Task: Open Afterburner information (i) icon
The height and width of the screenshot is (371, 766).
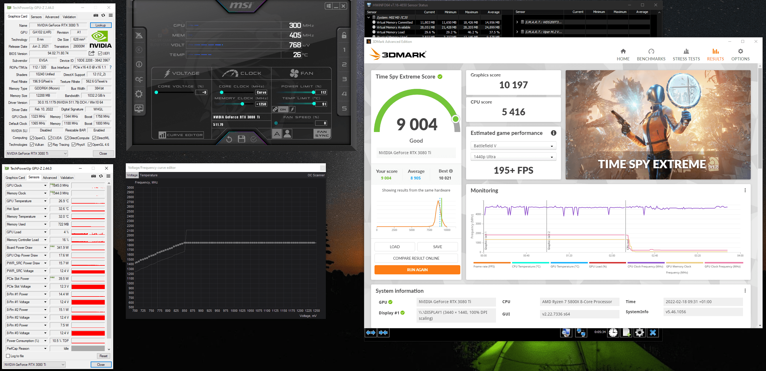Action: pos(139,64)
